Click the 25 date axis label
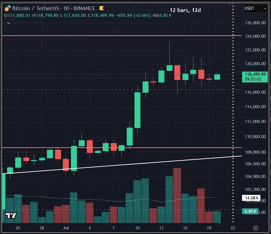This screenshot has width=271, height=234. [18, 228]
